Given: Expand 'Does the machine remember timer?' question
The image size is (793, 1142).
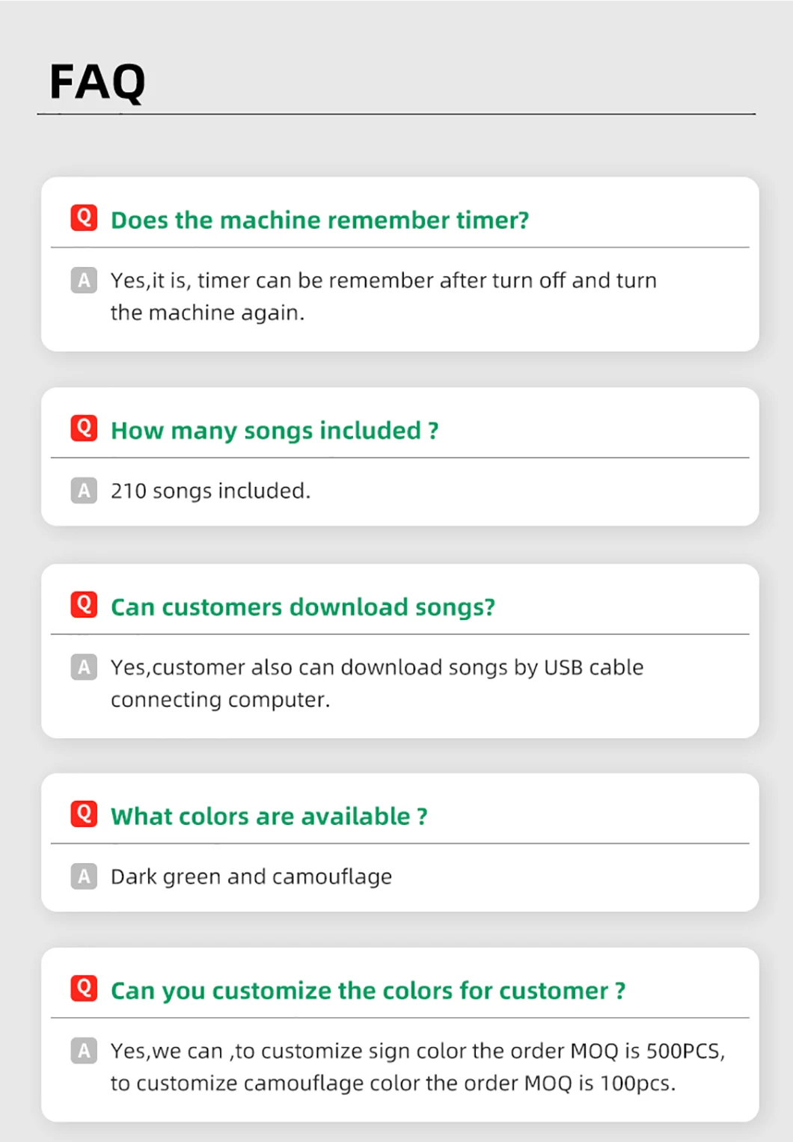Looking at the screenshot, I should 319,220.
